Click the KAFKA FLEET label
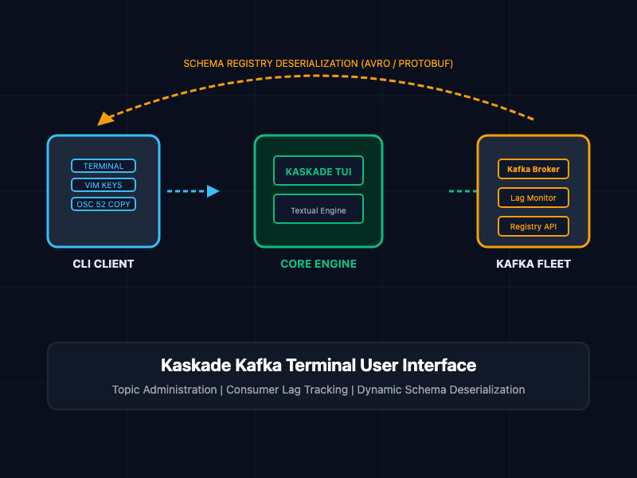The height and width of the screenshot is (478, 637). [x=533, y=264]
